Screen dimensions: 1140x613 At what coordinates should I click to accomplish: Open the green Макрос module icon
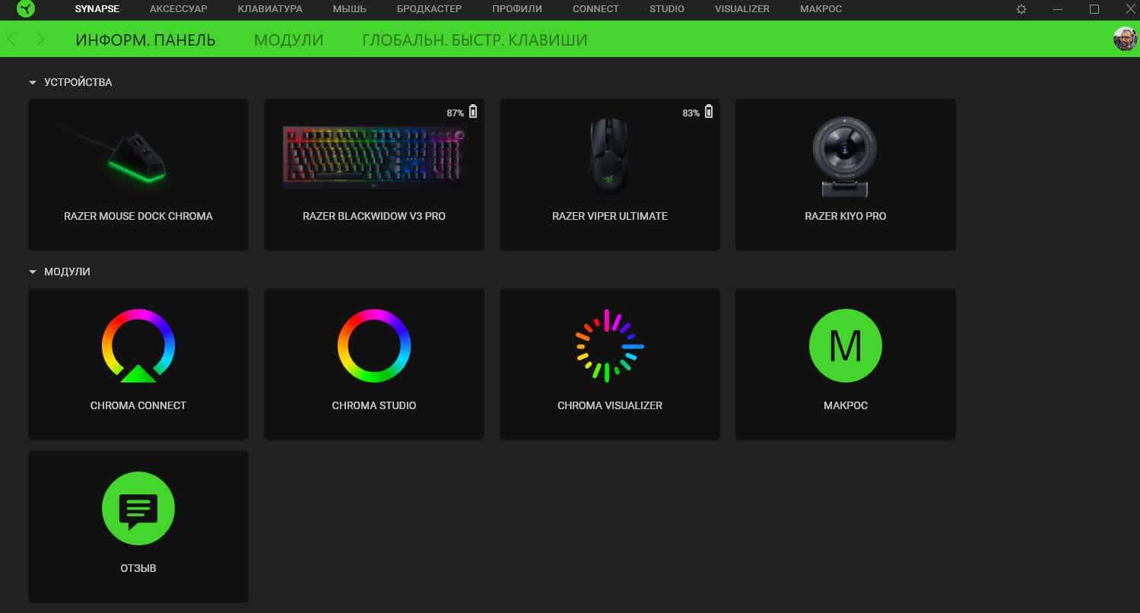tap(845, 346)
